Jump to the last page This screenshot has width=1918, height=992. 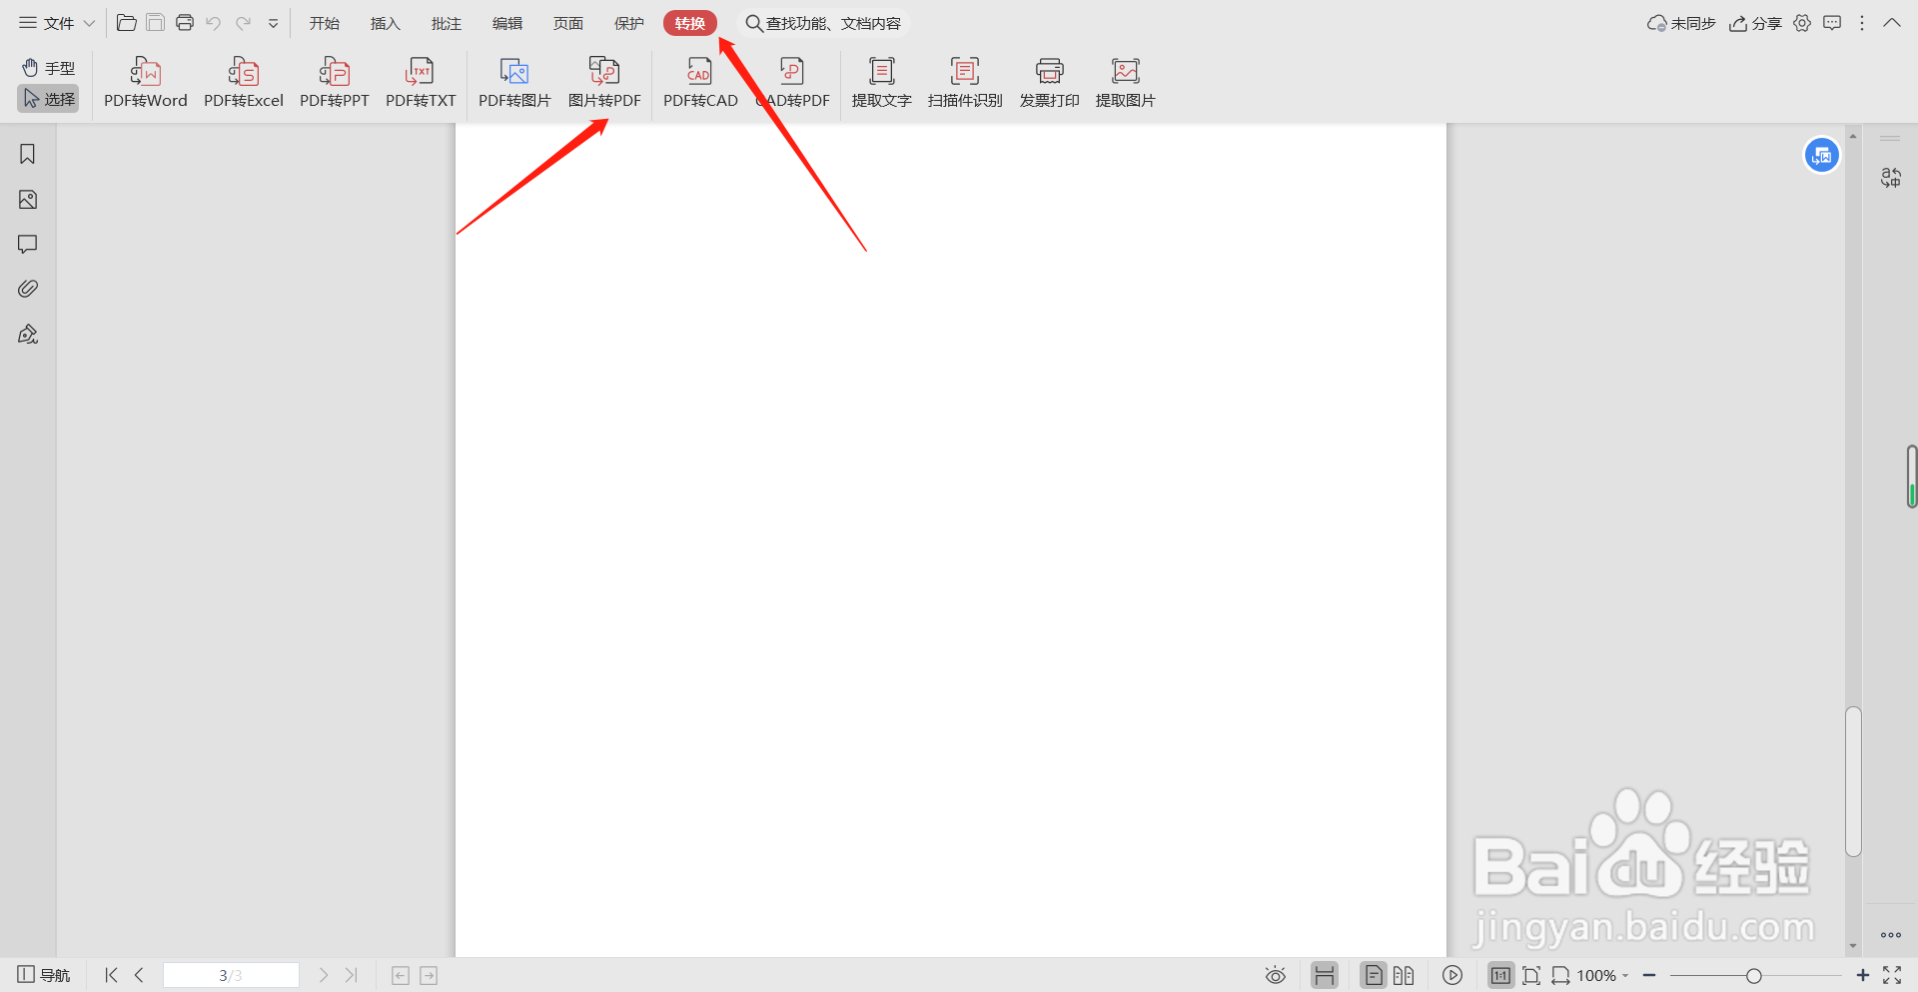click(x=352, y=975)
